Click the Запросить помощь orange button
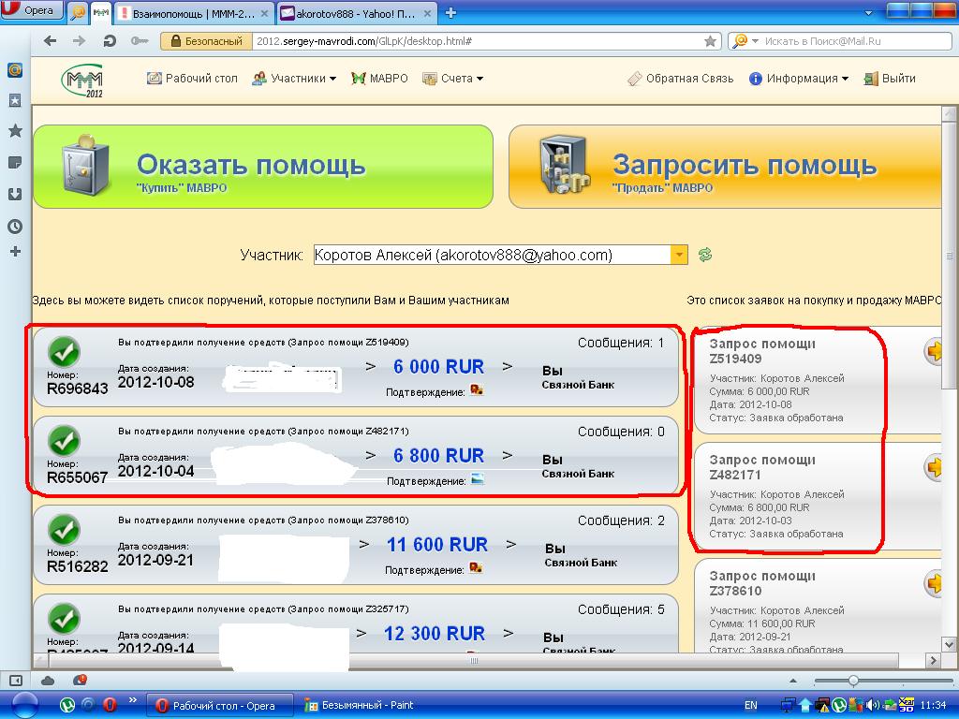 725,167
